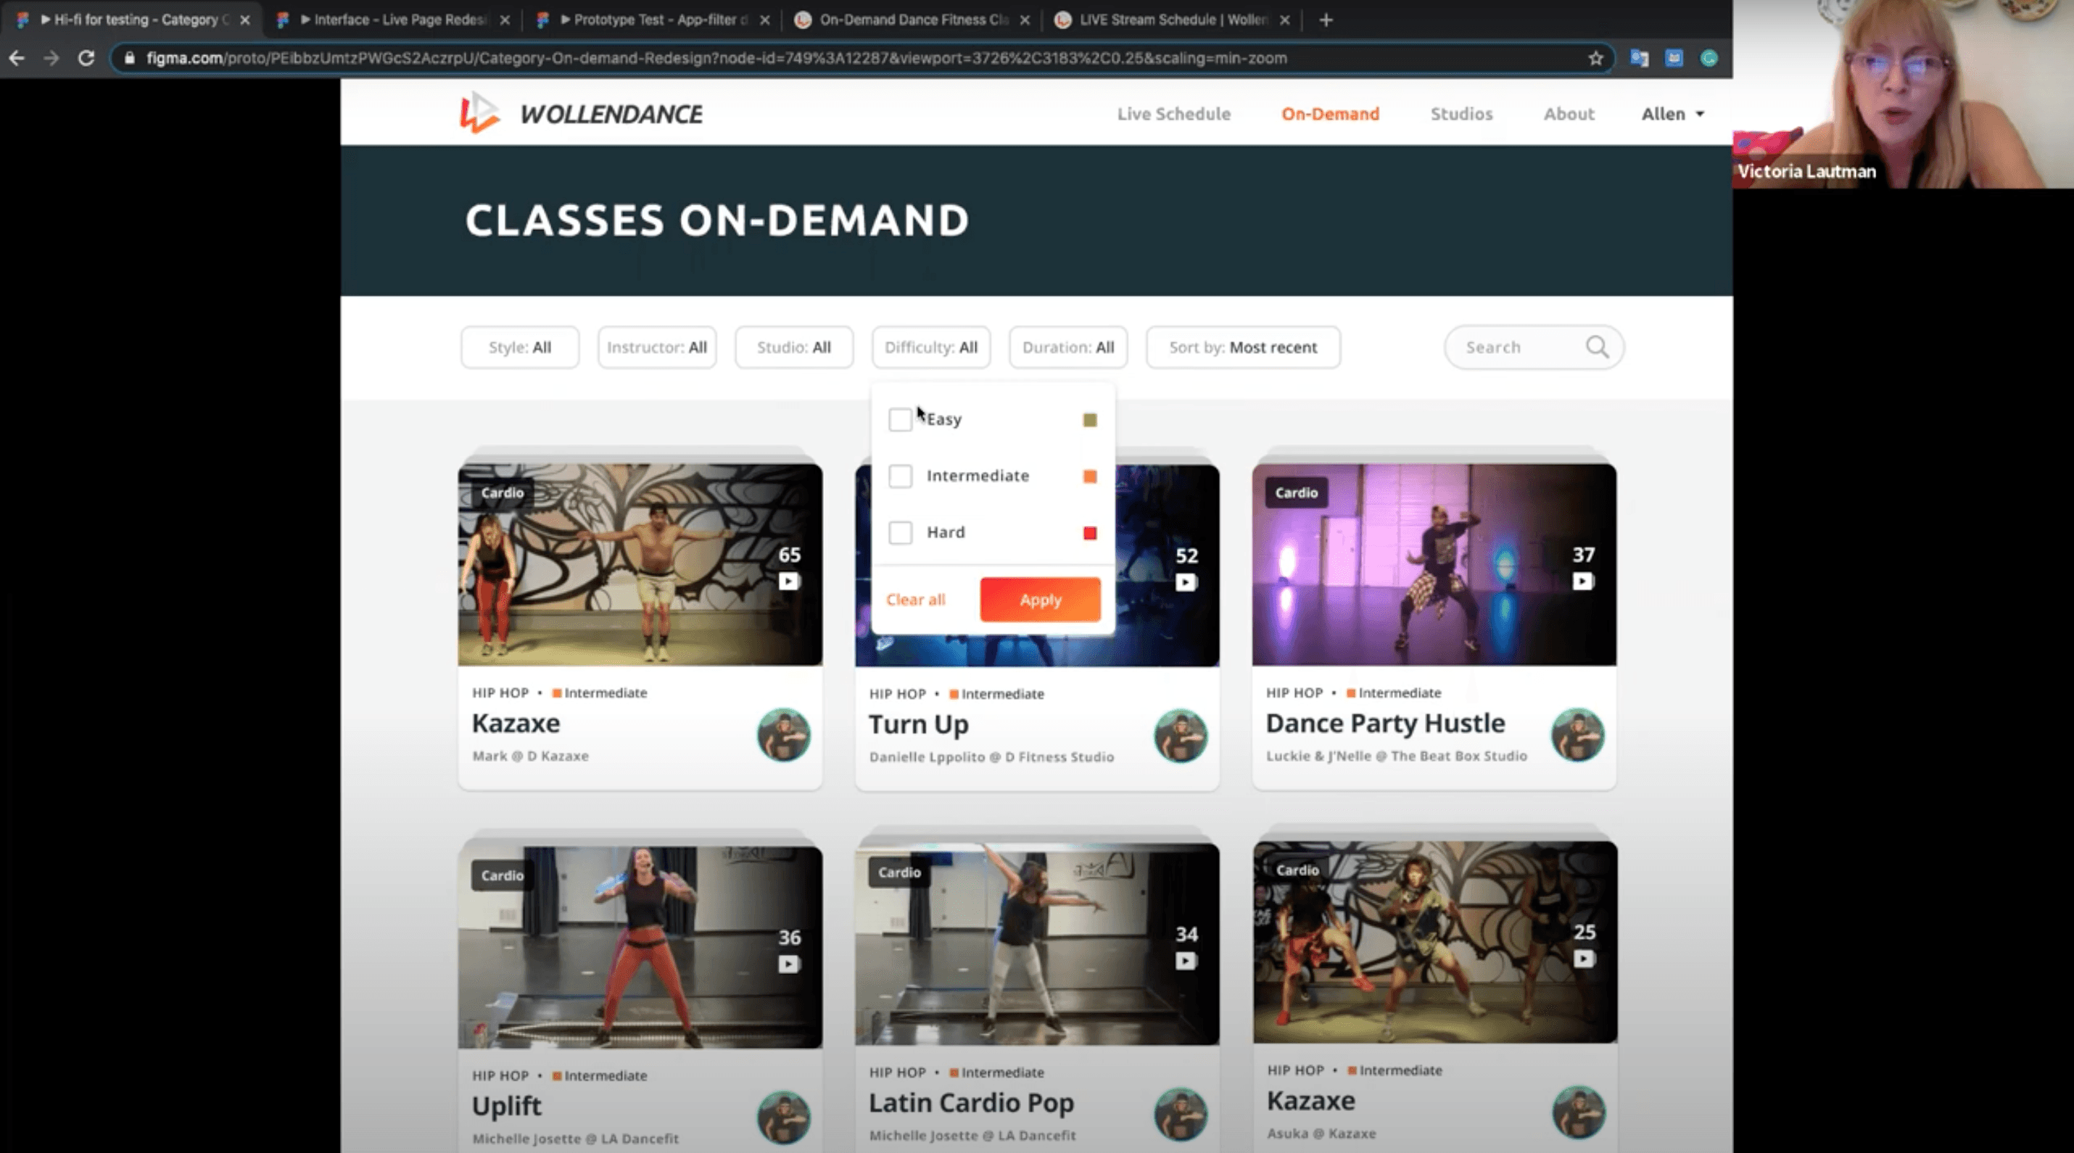Check the Hard difficulty checkbox

(x=900, y=532)
